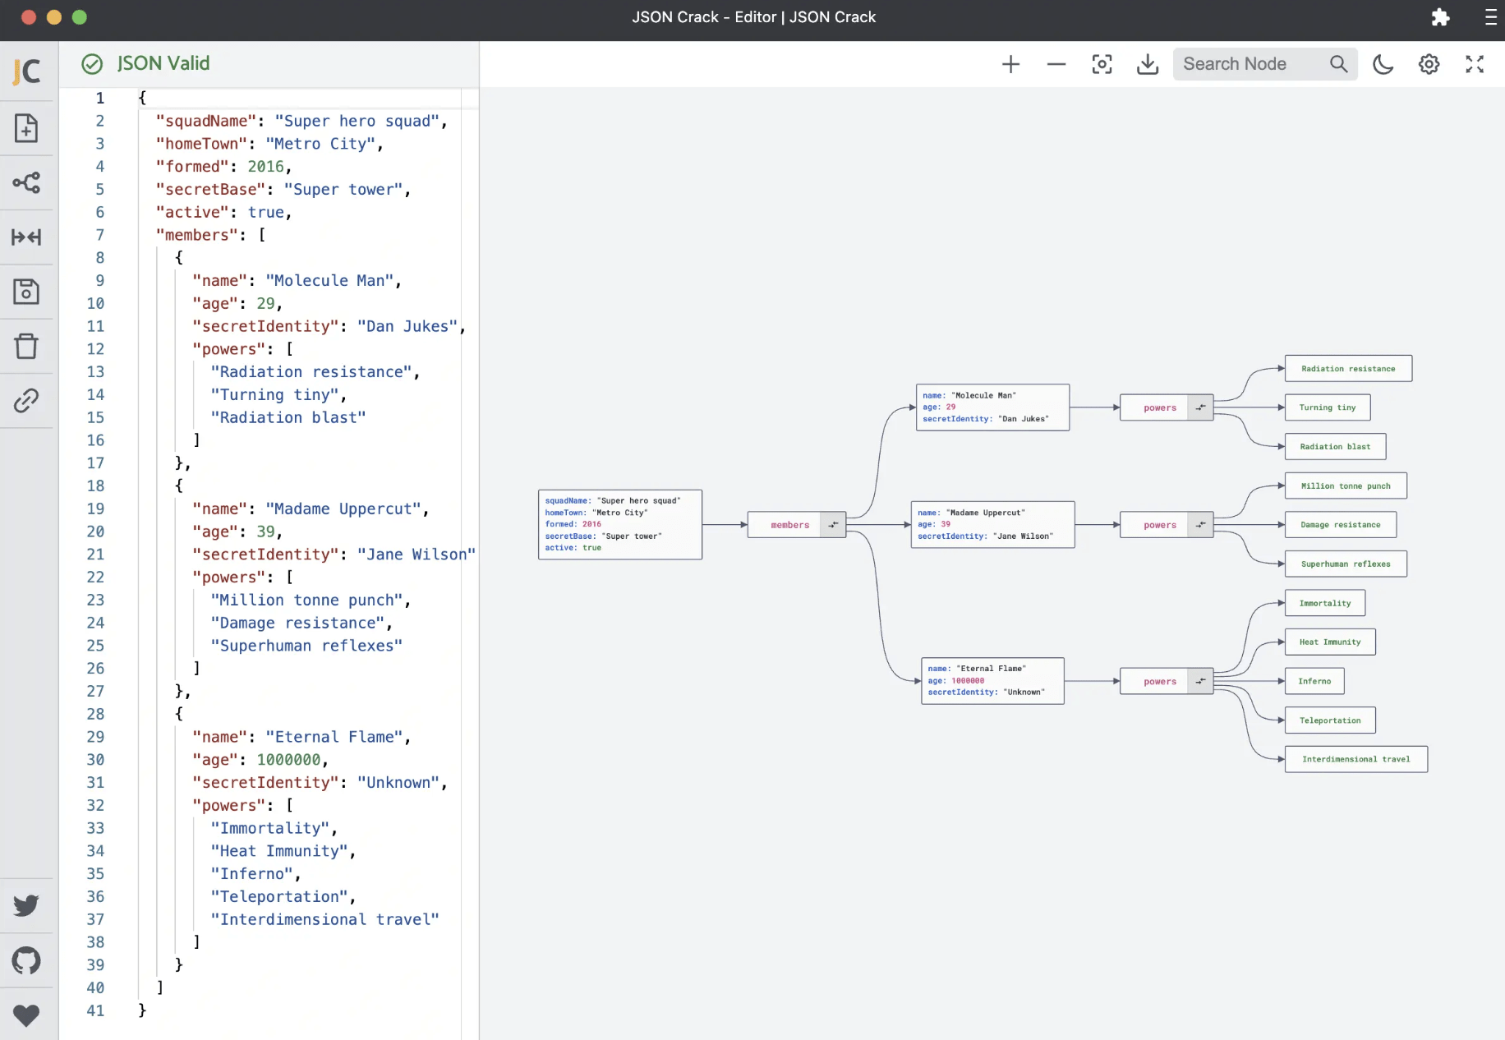Collapse Eternal Flame's powers node
This screenshot has width=1505, height=1040.
point(1200,681)
